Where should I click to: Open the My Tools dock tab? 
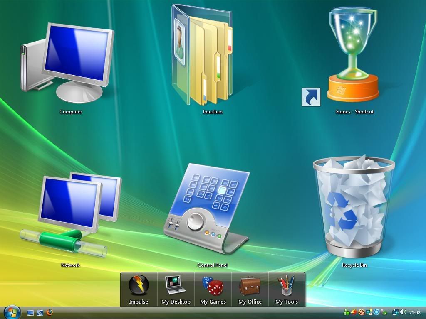click(287, 290)
